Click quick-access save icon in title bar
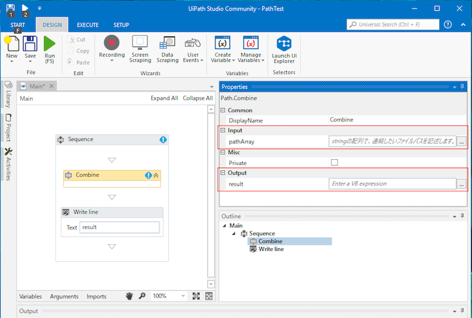 11,9
